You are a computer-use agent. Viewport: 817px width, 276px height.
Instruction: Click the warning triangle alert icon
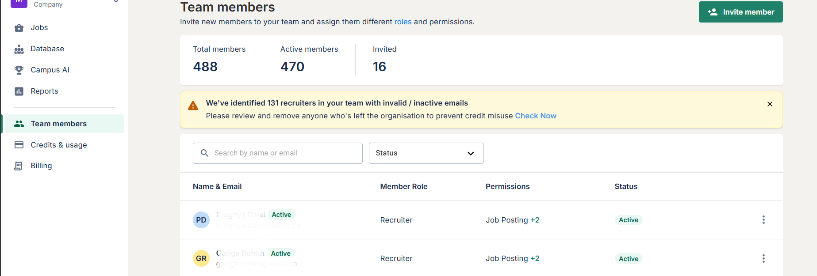click(x=193, y=106)
